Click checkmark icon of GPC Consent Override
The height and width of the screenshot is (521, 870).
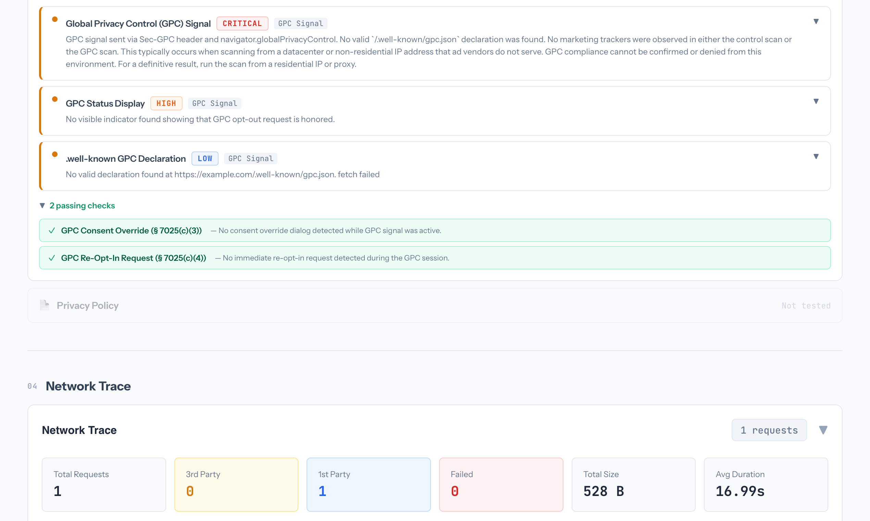point(52,231)
